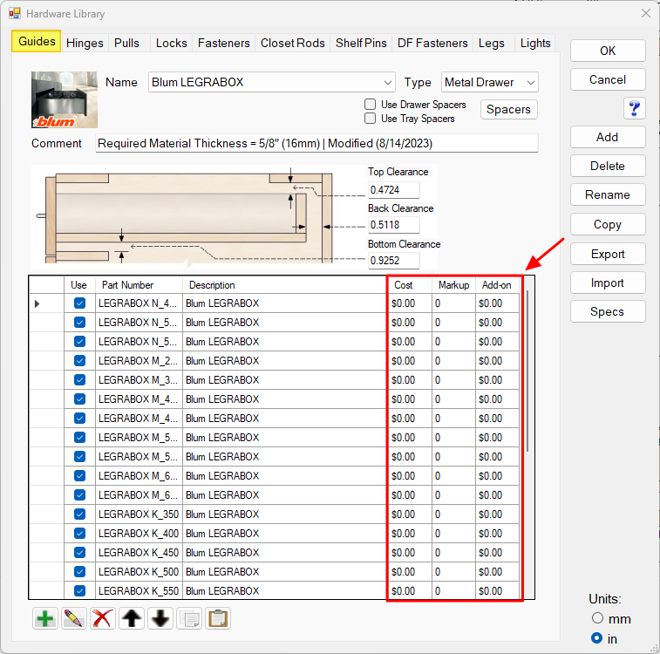
Task: Click the blue question mark help icon
Action: click(634, 108)
